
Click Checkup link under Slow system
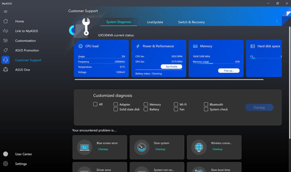160,149
